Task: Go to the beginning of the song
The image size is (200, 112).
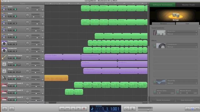Action: 73,109
